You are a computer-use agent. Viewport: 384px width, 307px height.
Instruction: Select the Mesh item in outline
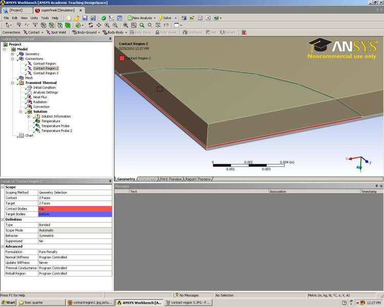[x=29, y=78]
